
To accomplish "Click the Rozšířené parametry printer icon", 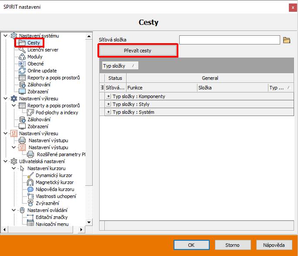I will coord(30,154).
